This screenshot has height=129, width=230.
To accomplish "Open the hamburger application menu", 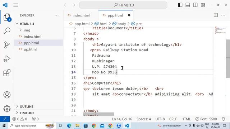I will pyautogui.click(x=16, y=5).
